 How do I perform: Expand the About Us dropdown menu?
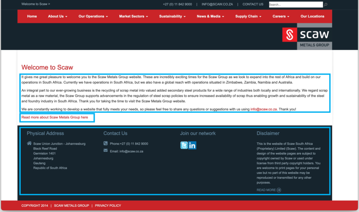[x=57, y=16]
